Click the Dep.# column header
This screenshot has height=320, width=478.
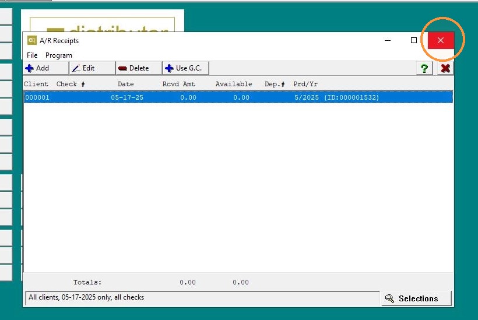[275, 84]
